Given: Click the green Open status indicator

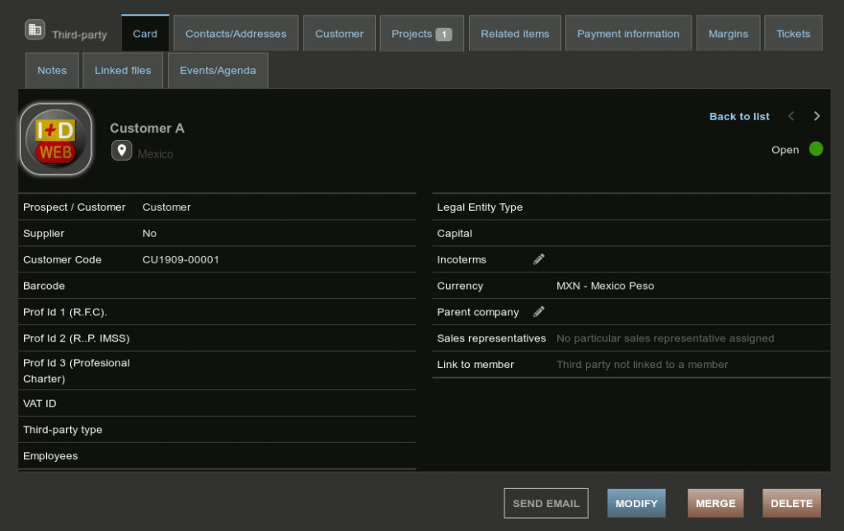Looking at the screenshot, I should (x=816, y=149).
